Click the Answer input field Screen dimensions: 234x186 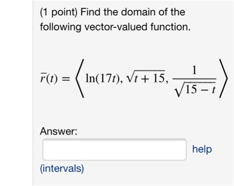pyautogui.click(x=115, y=149)
